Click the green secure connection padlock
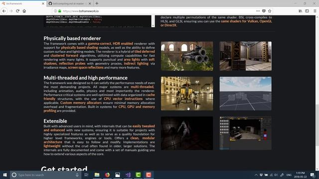Screen dimensions: 319x179 tap(60, 11)
